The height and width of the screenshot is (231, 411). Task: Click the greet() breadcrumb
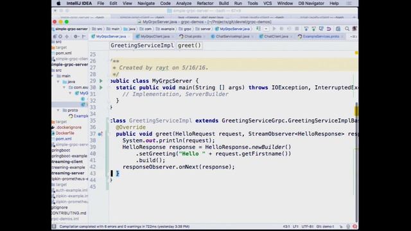[189, 46]
